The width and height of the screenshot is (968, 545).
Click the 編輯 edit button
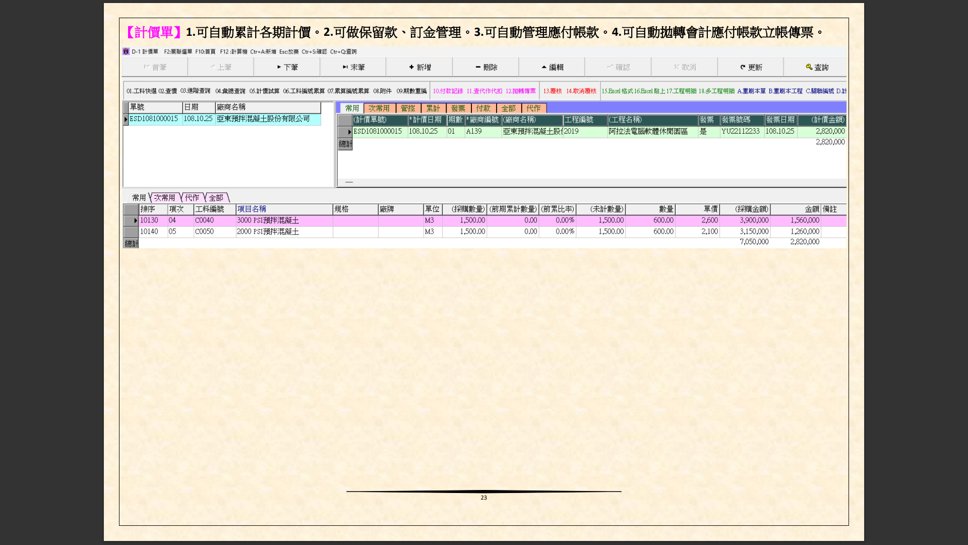click(x=552, y=67)
